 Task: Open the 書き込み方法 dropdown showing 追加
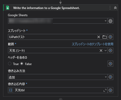point(58,77)
